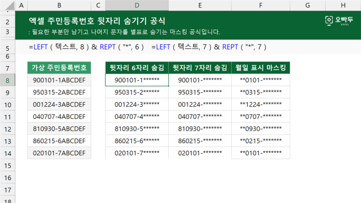Click header 뒷자리 6자리 숨김
361x203 pixels.
click(x=137, y=68)
